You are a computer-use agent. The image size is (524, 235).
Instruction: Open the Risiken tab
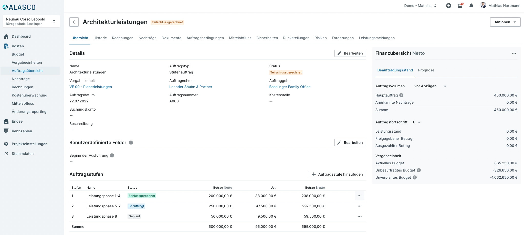point(321,38)
